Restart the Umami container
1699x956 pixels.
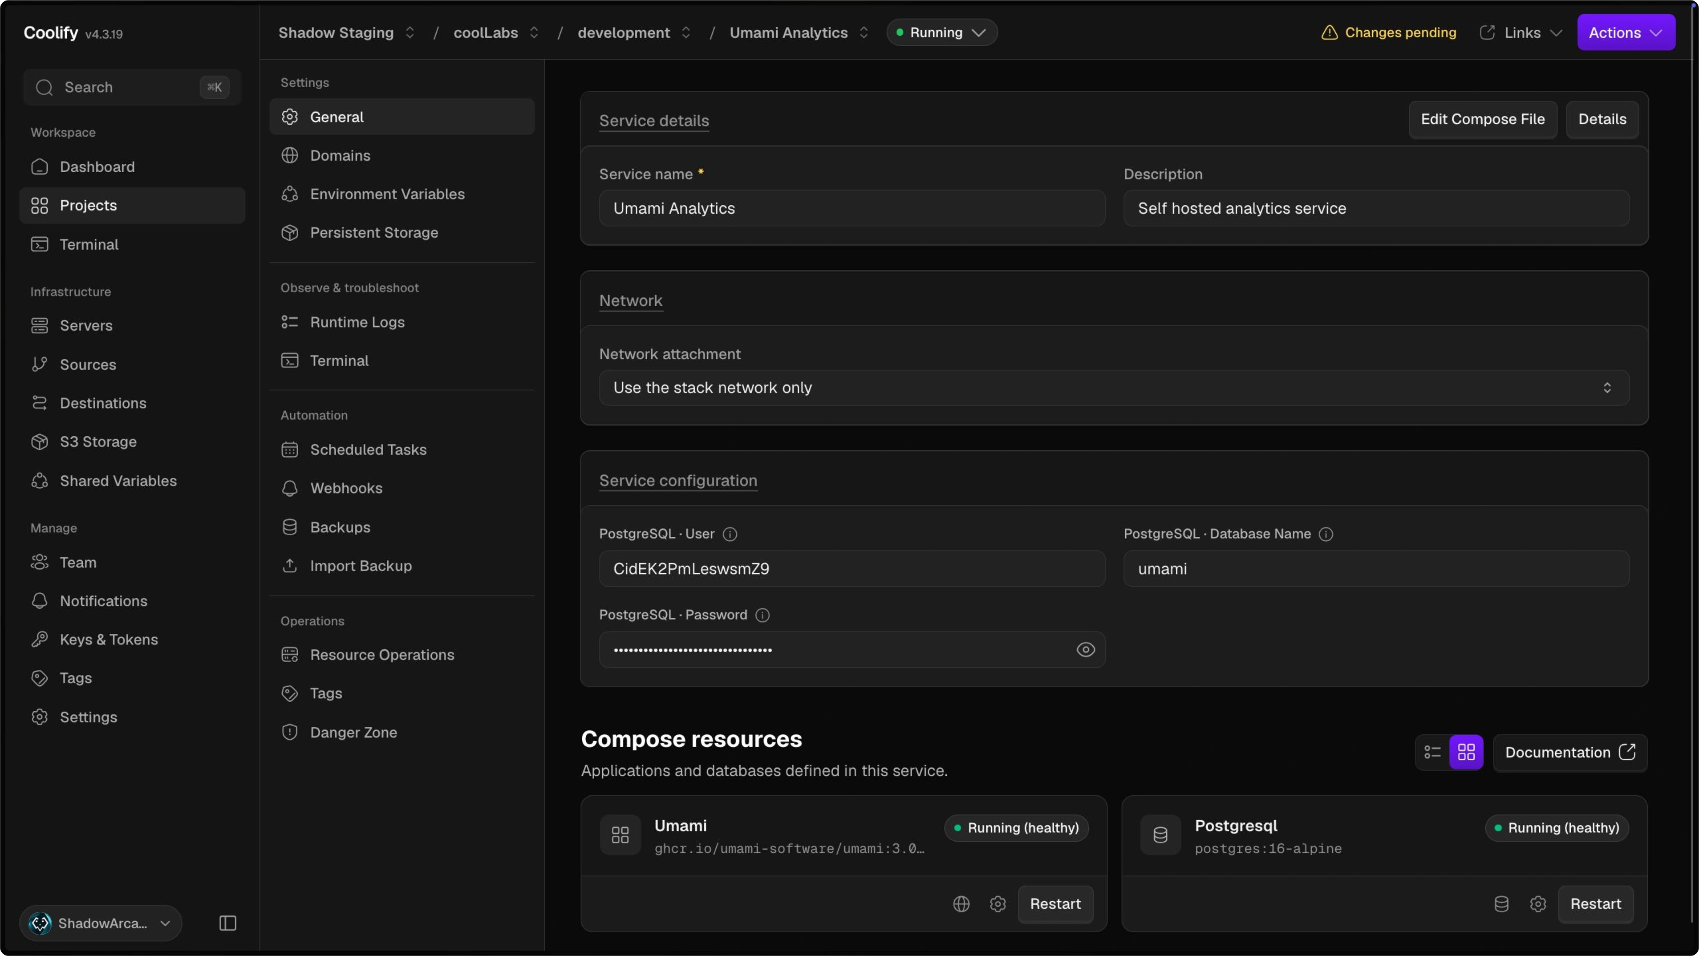[x=1055, y=904]
